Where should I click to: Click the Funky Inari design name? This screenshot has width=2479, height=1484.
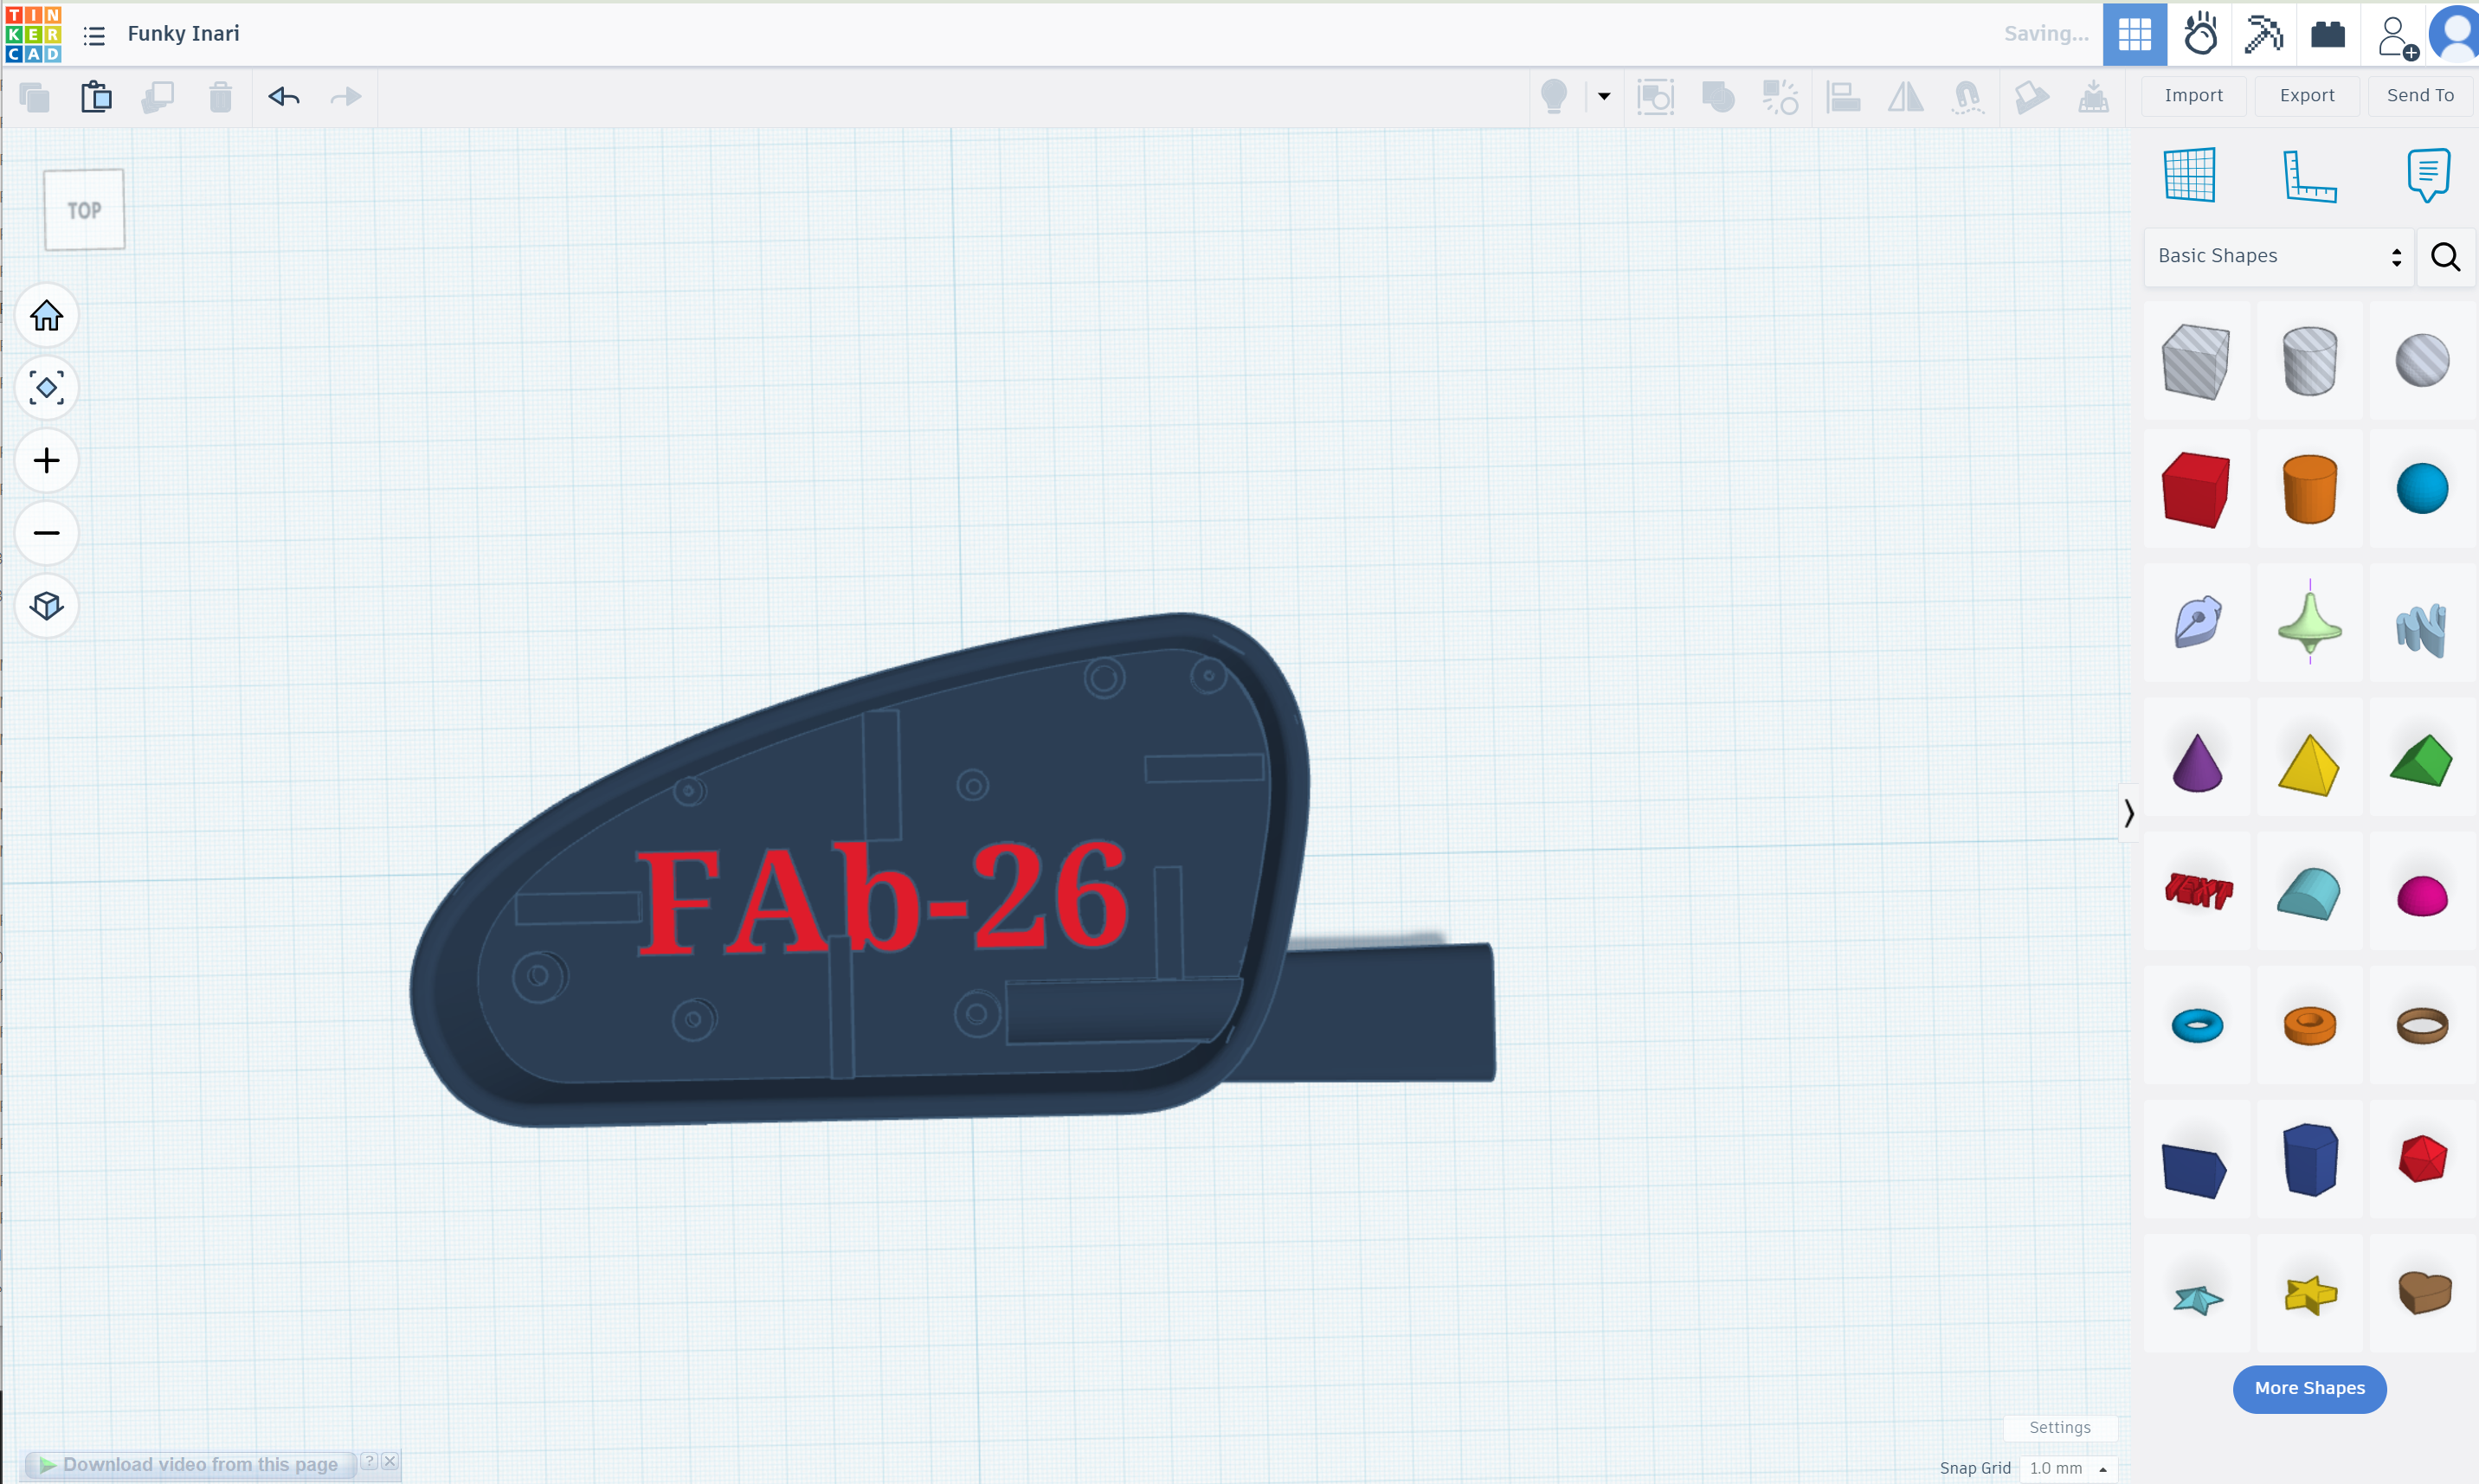184,34
